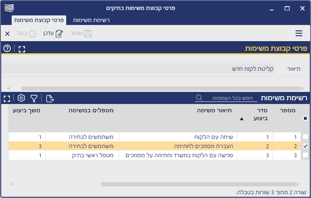Switch to the רשימת משימות tab
Screen dimensions: 311x198
(x=91, y=20)
